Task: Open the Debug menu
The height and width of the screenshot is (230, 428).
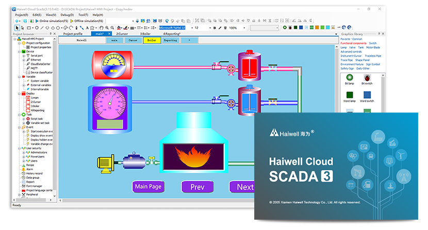Action: [x=67, y=14]
